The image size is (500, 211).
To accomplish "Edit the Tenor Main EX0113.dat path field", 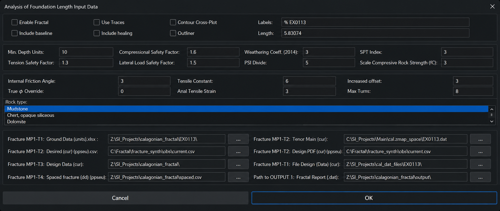I will (406, 139).
